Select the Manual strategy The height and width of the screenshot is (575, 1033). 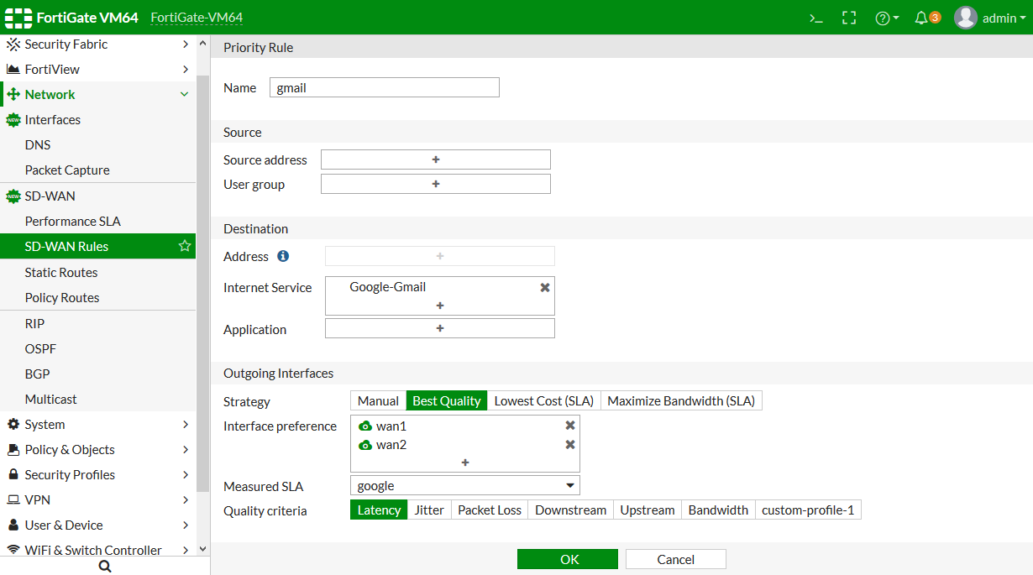pyautogui.click(x=378, y=401)
